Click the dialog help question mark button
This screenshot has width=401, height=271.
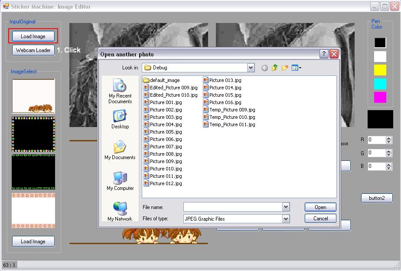click(x=324, y=54)
